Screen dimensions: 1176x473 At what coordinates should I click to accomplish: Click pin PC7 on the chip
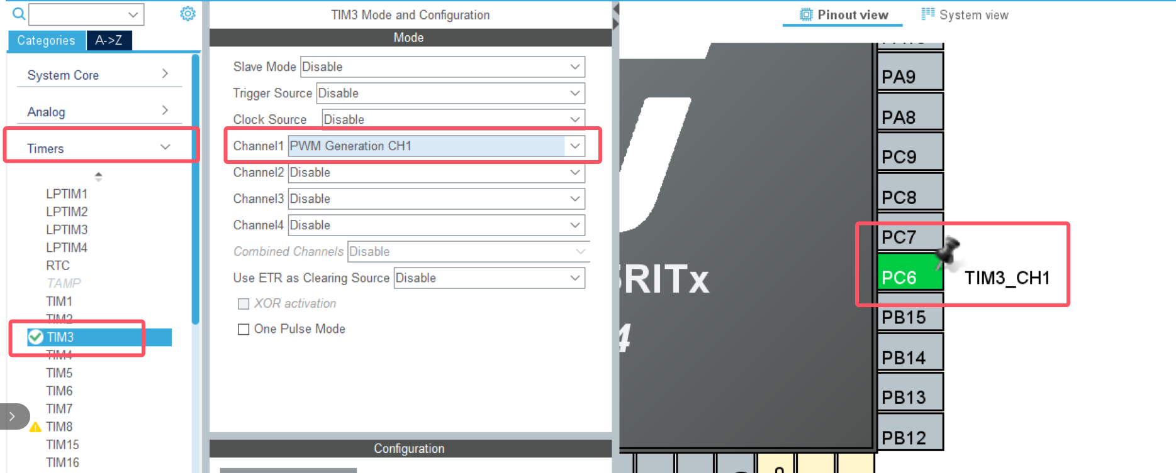(x=910, y=231)
